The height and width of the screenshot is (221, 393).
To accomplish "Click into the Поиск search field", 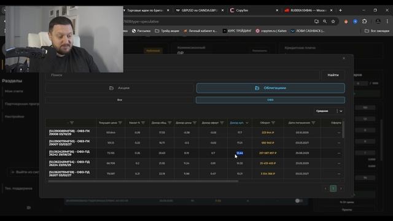I will (182, 75).
